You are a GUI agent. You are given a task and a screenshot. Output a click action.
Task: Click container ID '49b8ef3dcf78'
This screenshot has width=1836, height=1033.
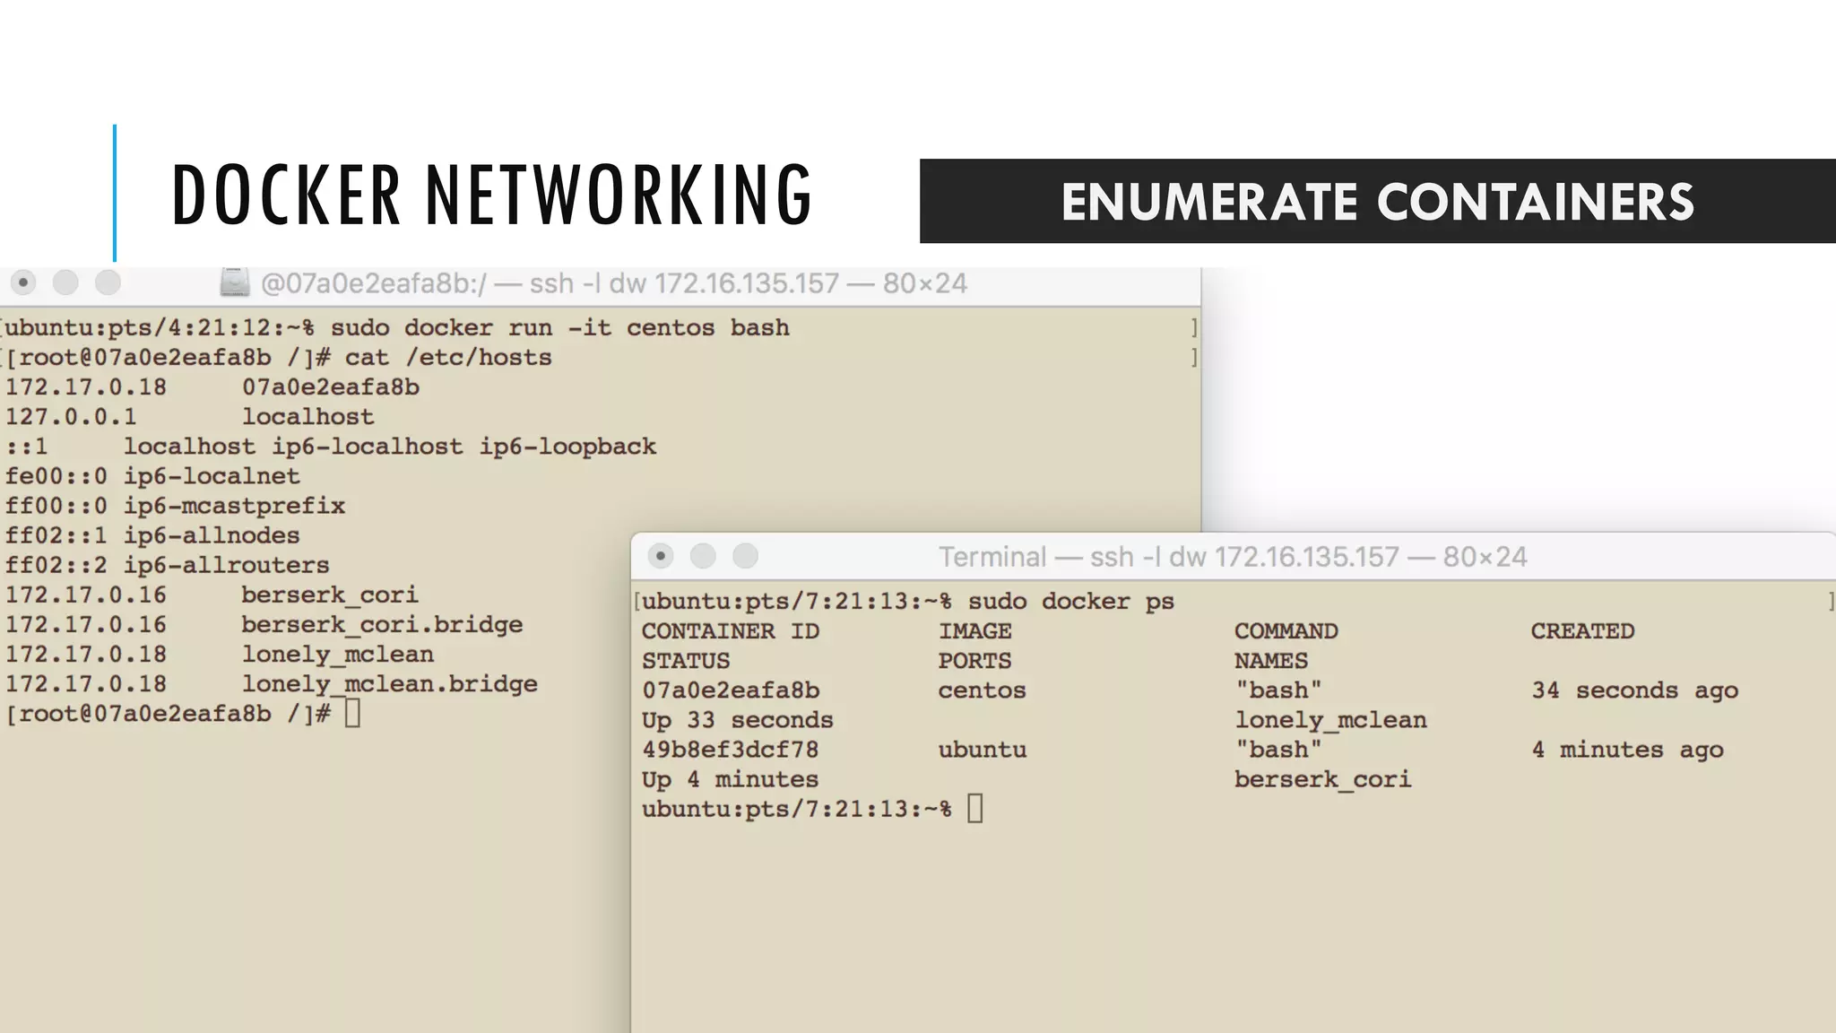(731, 750)
